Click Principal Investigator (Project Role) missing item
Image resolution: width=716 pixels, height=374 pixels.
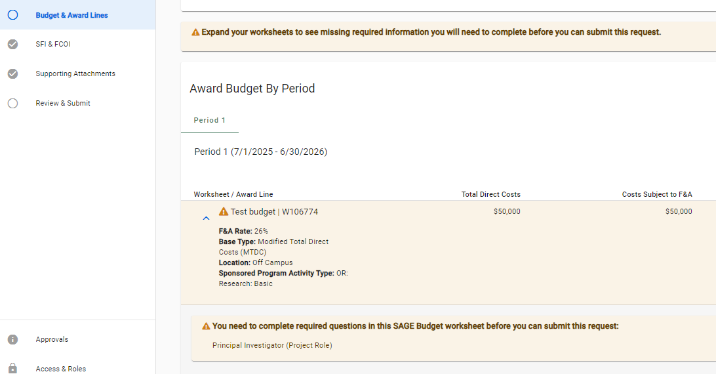pos(272,345)
